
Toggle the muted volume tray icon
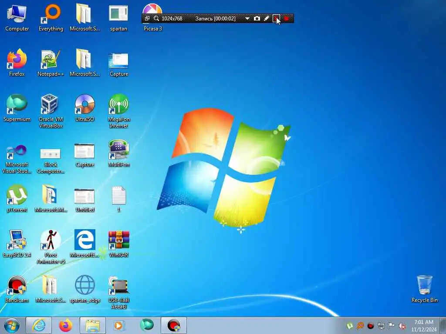click(402, 326)
